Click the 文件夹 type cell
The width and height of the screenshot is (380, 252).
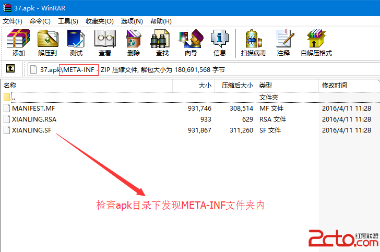point(269,98)
